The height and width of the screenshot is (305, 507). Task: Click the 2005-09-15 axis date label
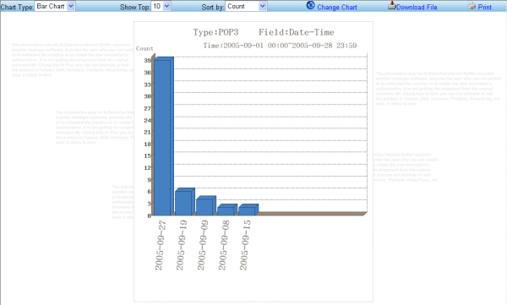245,245
